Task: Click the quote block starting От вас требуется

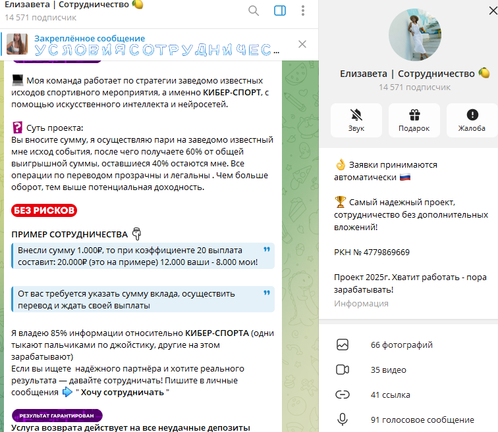Action: [x=143, y=300]
